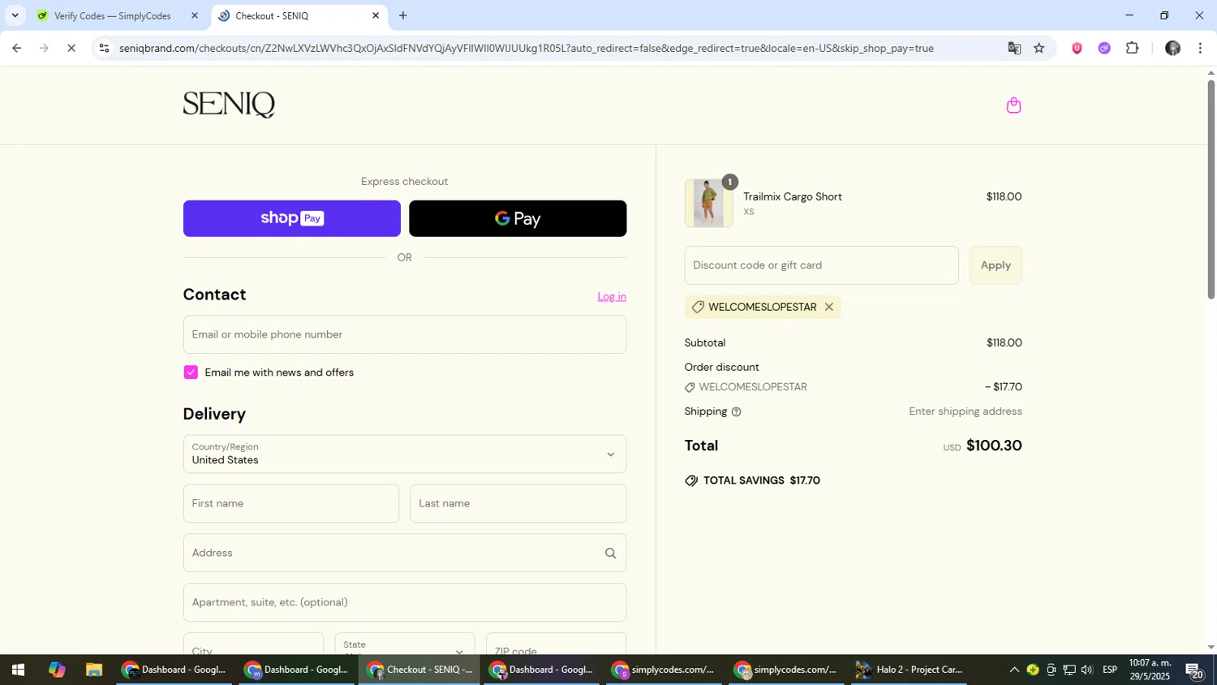The height and width of the screenshot is (685, 1217).
Task: Click the total amount $100.30
Action: [x=994, y=446]
